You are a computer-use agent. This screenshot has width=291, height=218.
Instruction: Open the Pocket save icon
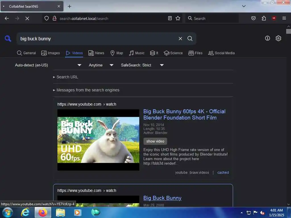pyautogui.click(x=253, y=18)
